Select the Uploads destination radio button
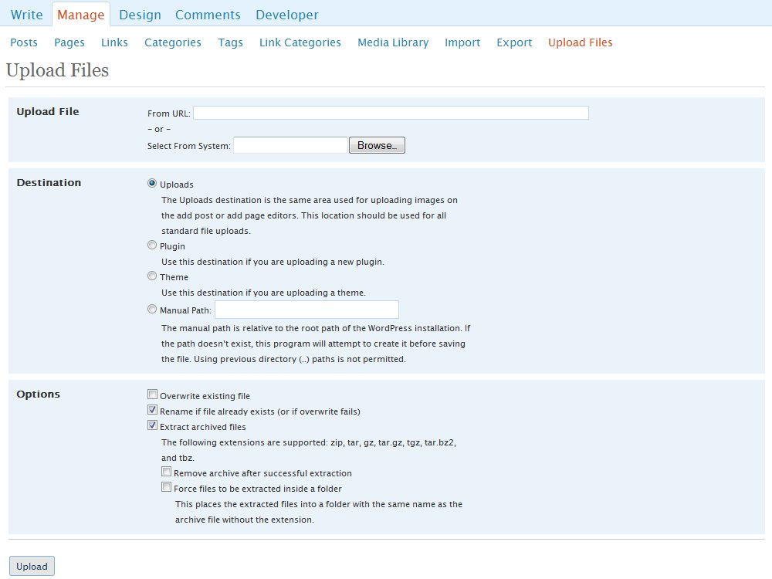772x579 pixels. pos(152,184)
